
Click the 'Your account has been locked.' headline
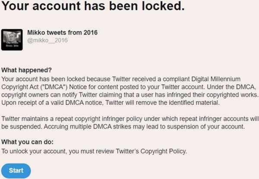93,6
